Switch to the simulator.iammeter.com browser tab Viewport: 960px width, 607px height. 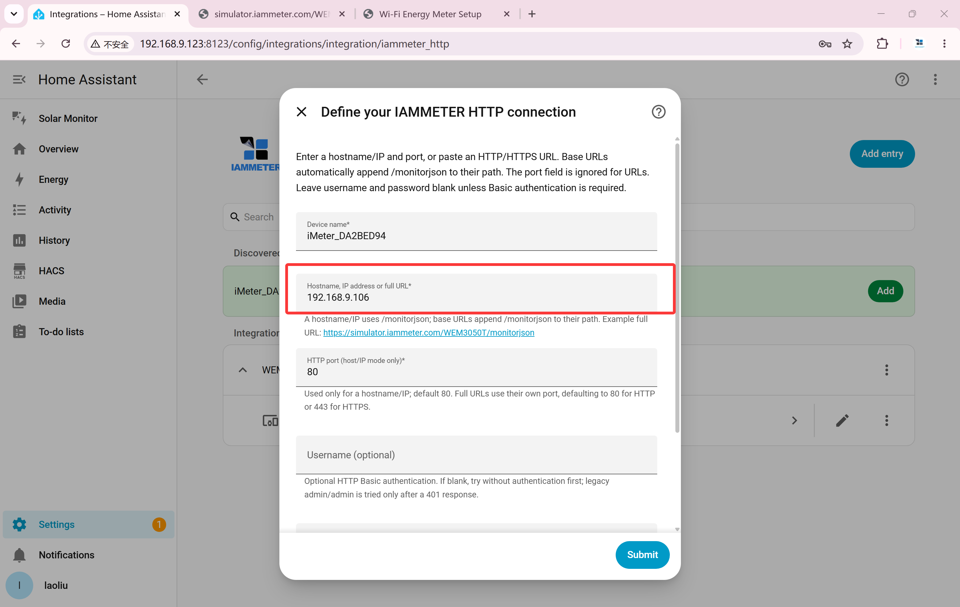click(x=272, y=14)
